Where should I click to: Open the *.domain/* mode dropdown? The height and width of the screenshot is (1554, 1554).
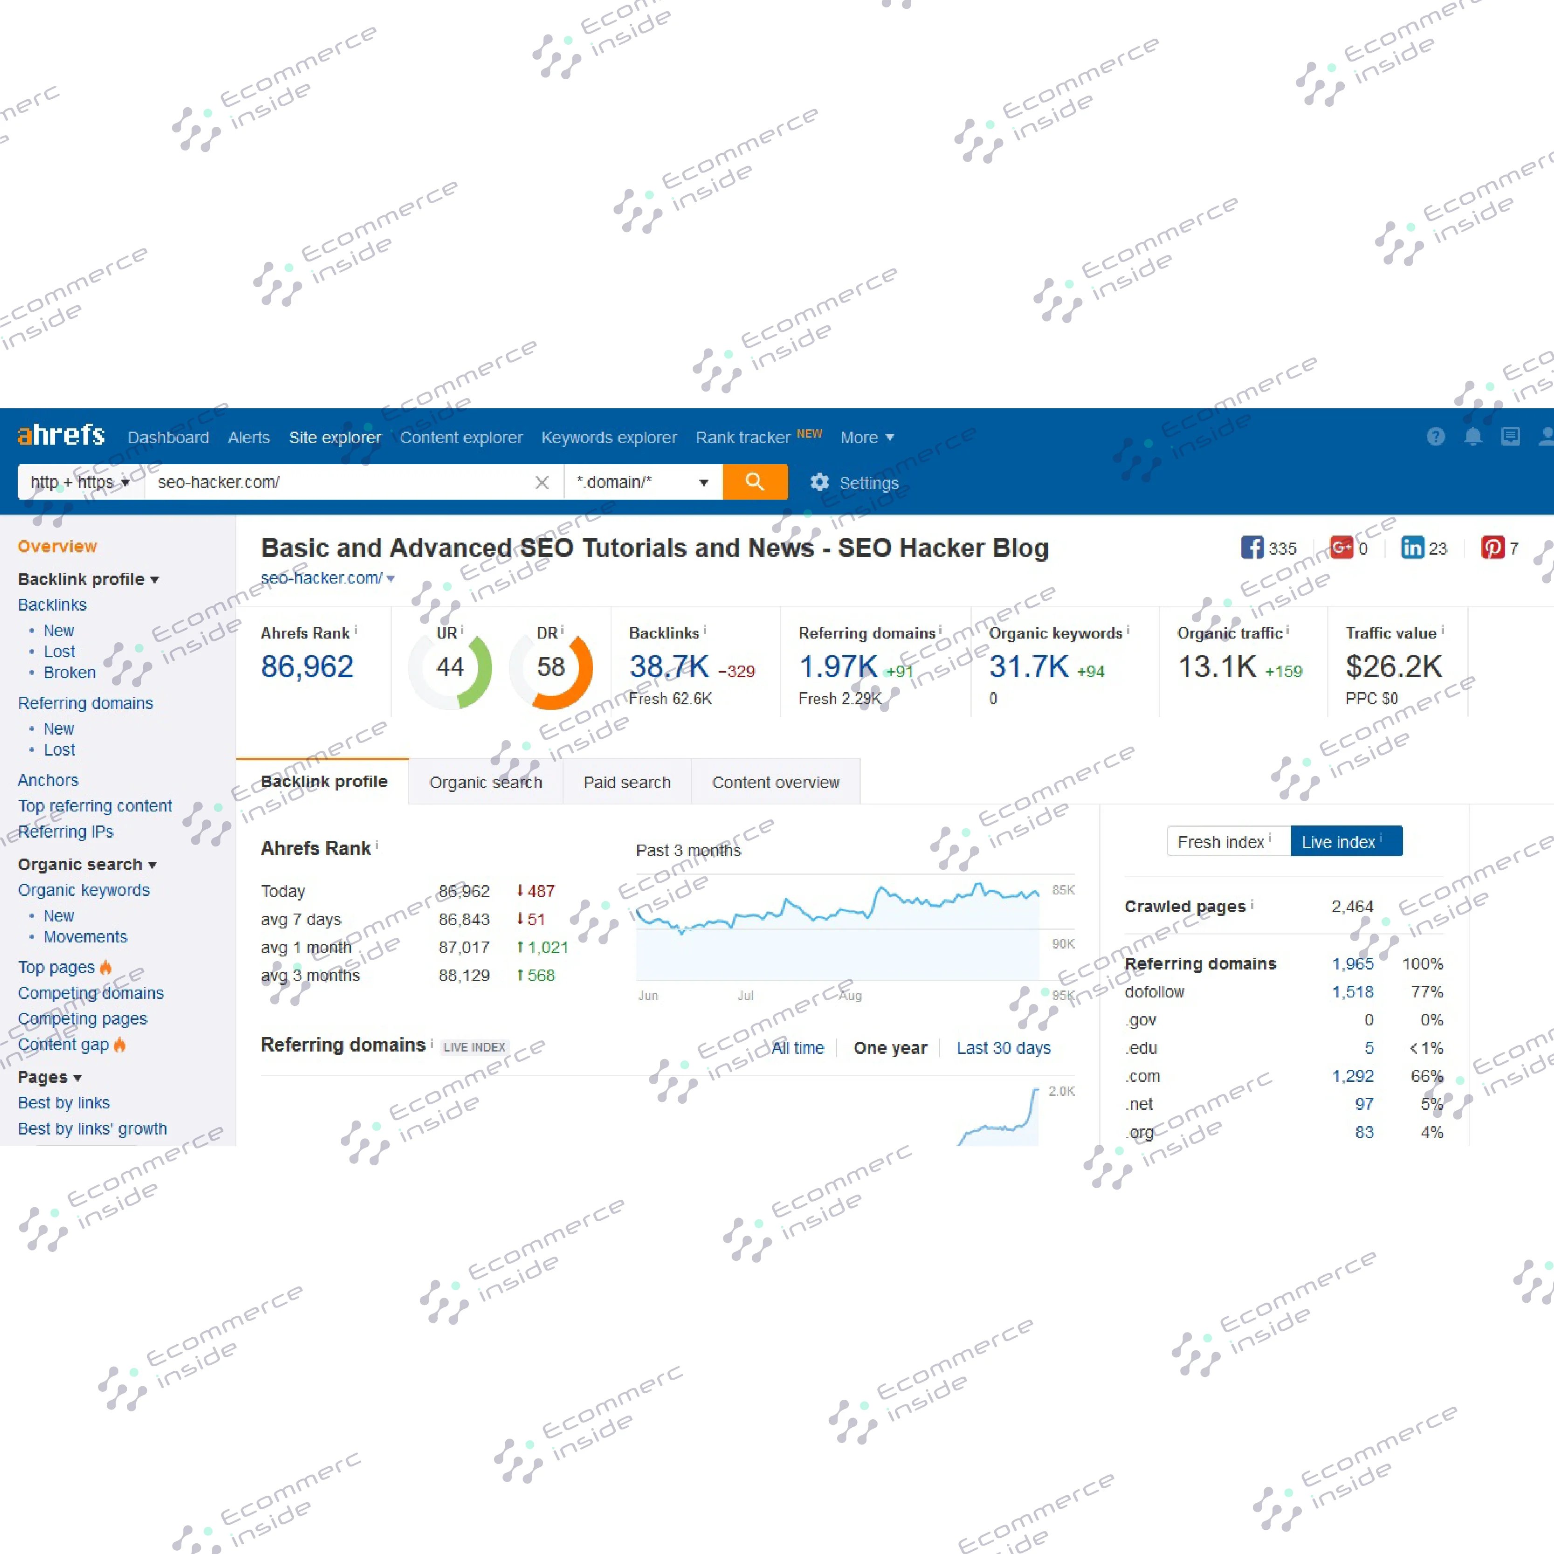click(x=643, y=482)
